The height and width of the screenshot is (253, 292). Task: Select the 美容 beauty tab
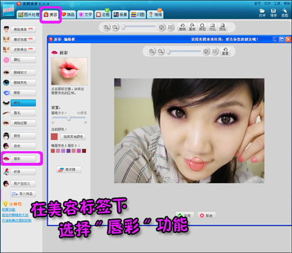[x=51, y=15]
